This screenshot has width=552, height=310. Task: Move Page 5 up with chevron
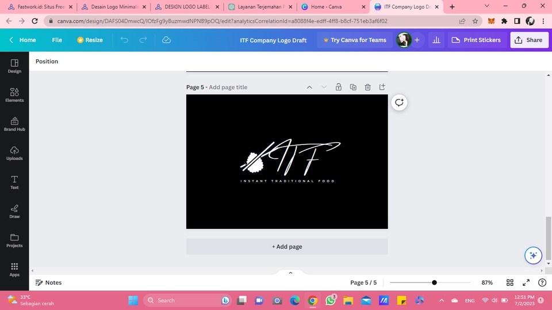coord(309,87)
